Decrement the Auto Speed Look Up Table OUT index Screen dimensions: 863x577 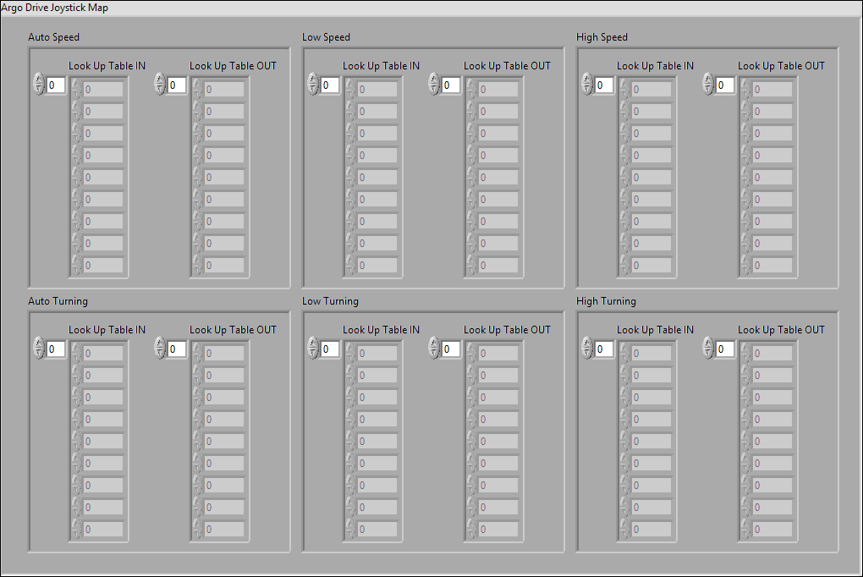coord(160,89)
